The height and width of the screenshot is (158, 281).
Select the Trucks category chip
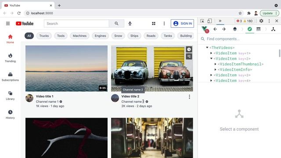click(44, 36)
